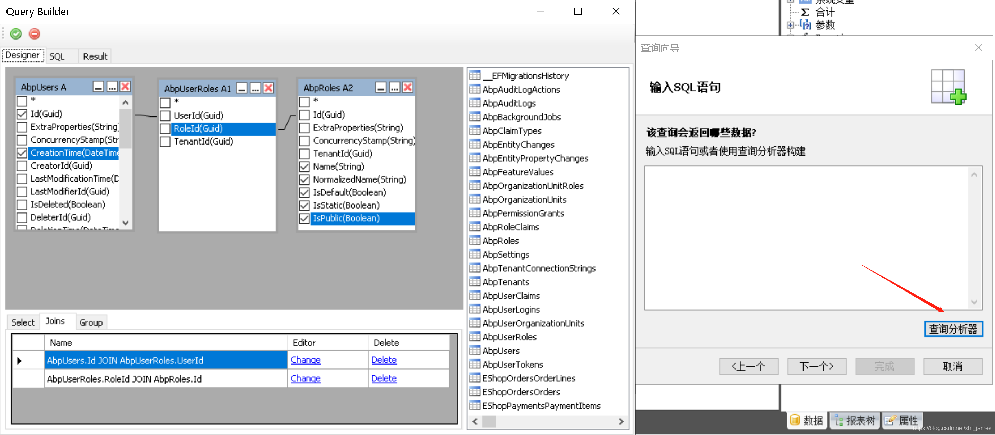Minimize the AbpRoles A2 table box
The width and height of the screenshot is (995, 435).
[380, 88]
